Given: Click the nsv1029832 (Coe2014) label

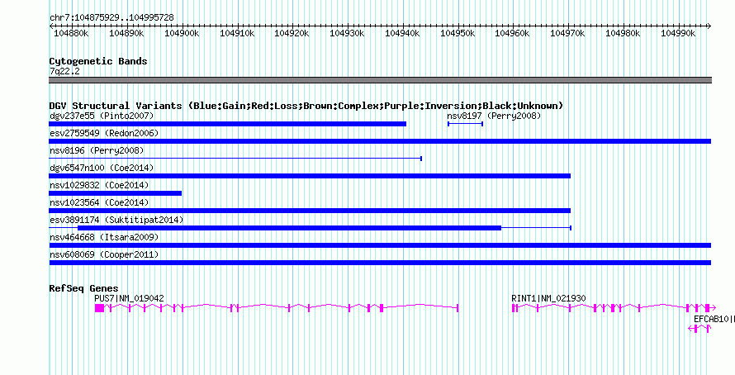Looking at the screenshot, I should click(x=99, y=185).
